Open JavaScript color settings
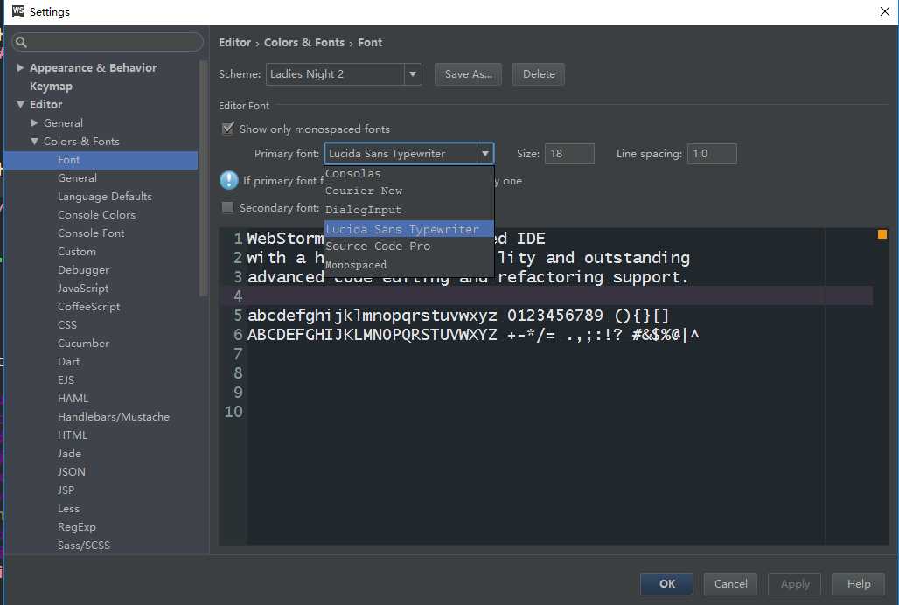This screenshot has width=899, height=605. pyautogui.click(x=83, y=289)
